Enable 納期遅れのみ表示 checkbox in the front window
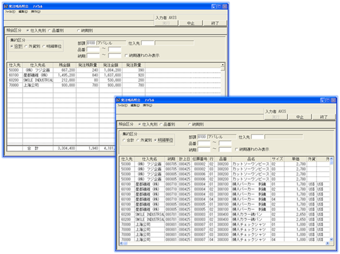 point(236,149)
